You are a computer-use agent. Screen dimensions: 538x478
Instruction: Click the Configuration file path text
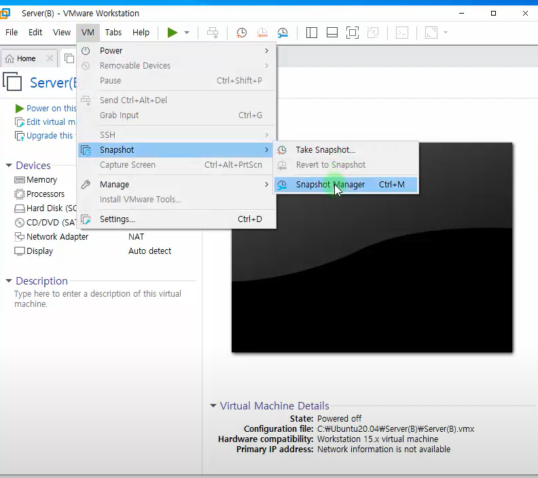coord(395,429)
